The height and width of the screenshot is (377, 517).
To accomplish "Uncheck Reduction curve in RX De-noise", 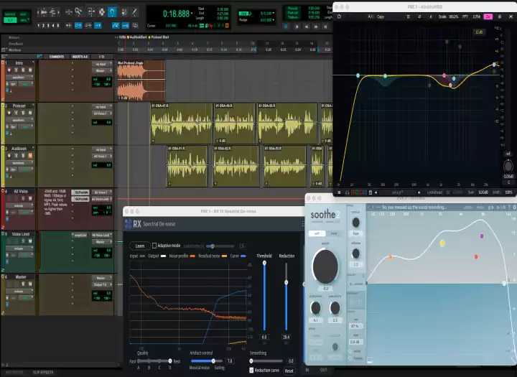I will point(251,370).
